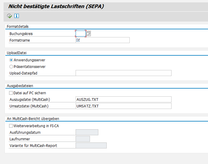Click the Variante für MultiCash-Report field
The height and width of the screenshot is (164, 208).
91,145
